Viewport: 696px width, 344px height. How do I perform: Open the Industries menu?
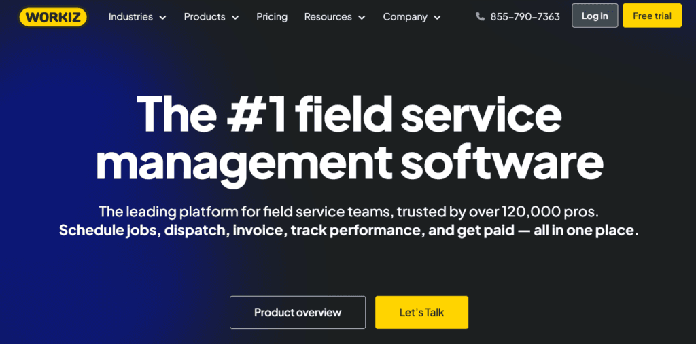[130, 16]
